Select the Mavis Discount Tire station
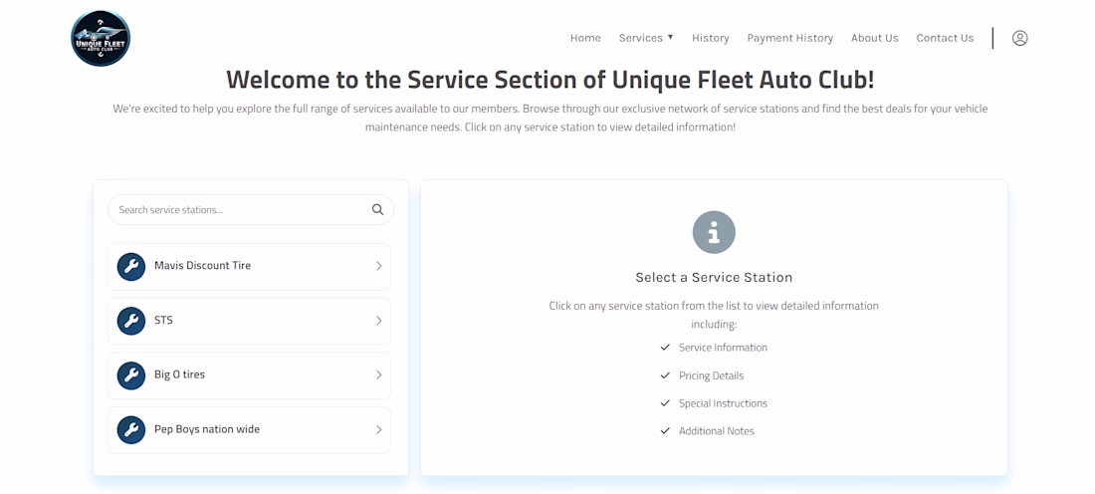The image size is (1095, 494). coord(249,267)
